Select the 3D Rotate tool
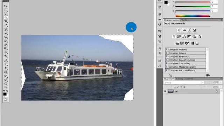Screen dimensions: 224x126 point(6,76)
